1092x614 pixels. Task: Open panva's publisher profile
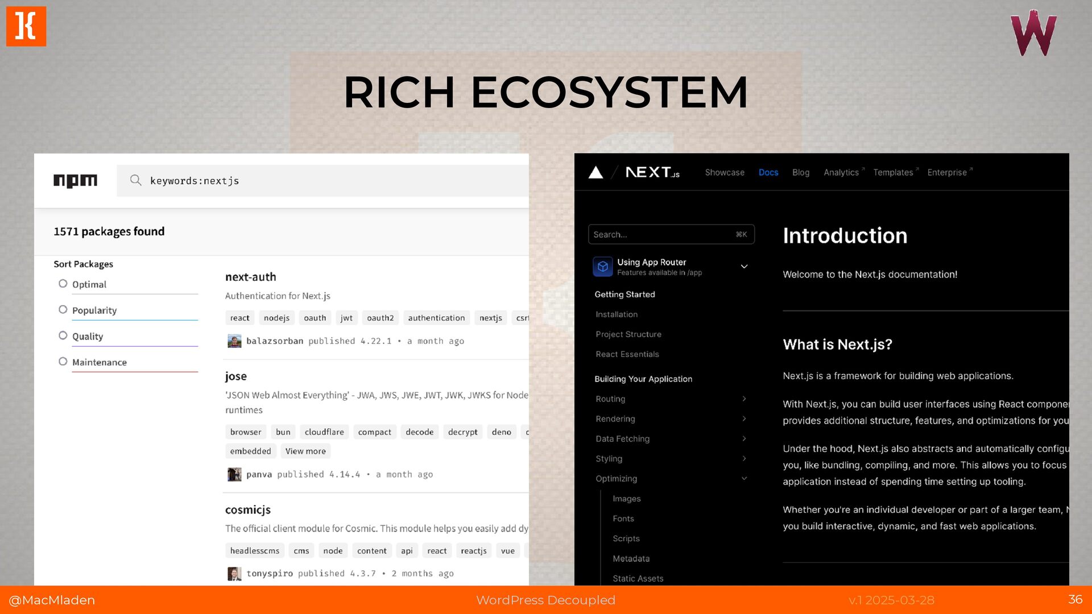coord(259,474)
